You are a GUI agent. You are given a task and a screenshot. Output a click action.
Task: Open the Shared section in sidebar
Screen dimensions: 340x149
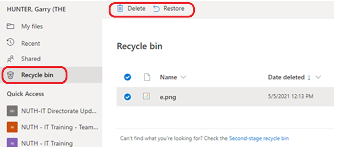[31, 59]
